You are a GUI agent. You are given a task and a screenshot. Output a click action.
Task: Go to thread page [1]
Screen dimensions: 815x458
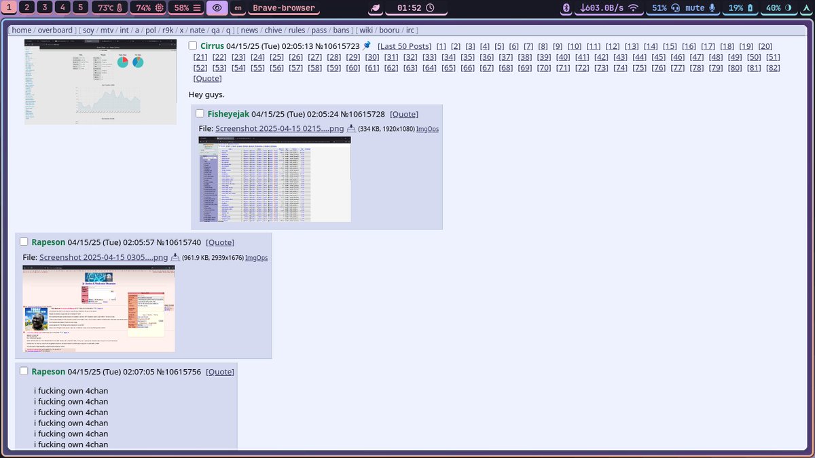pyautogui.click(x=441, y=46)
